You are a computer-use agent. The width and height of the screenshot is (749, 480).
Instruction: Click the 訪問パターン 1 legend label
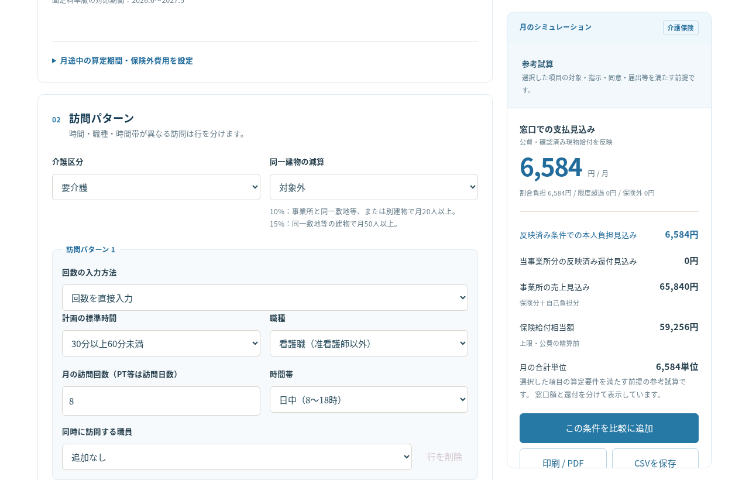(91, 249)
